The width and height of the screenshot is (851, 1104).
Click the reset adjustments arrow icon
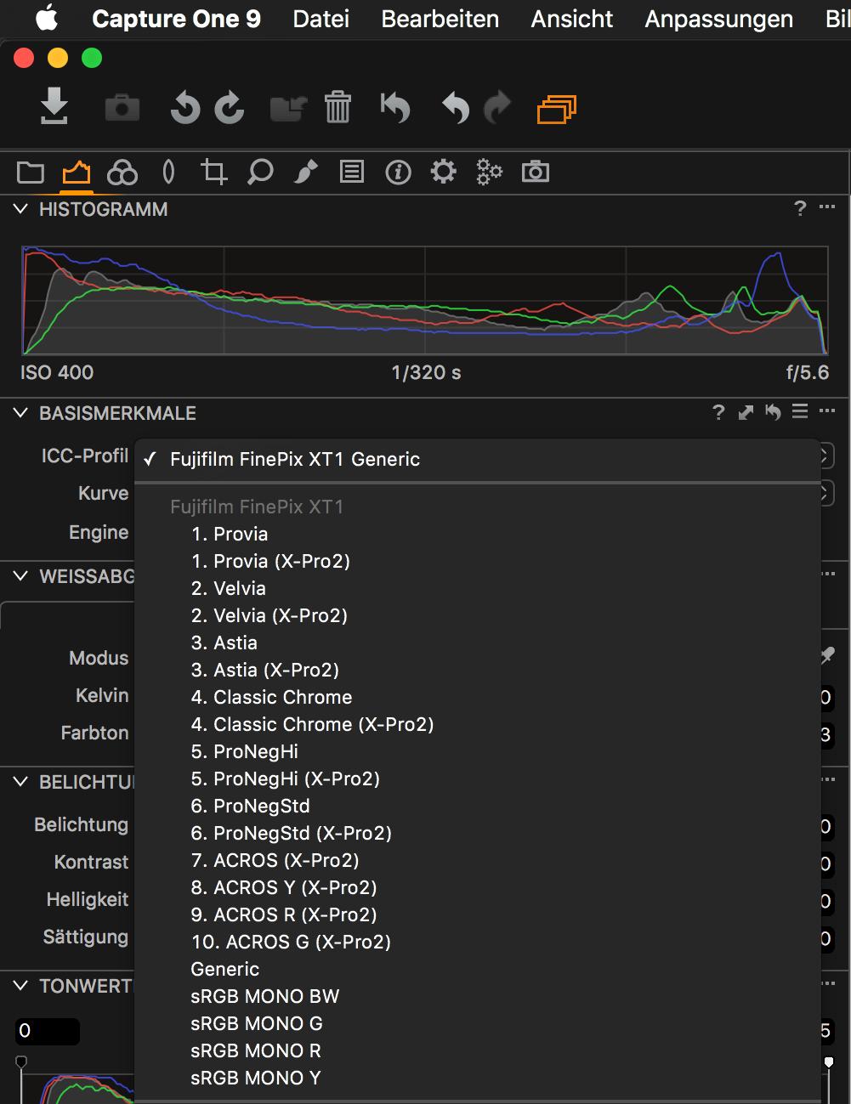click(395, 108)
